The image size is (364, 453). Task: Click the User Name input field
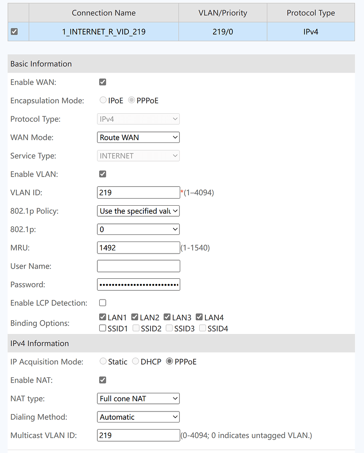pyautogui.click(x=138, y=266)
